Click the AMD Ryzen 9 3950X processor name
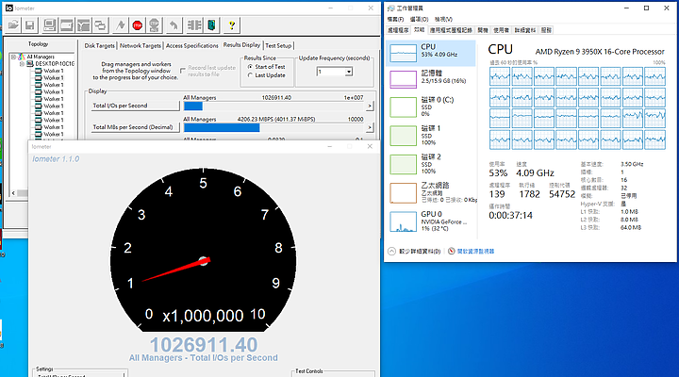679x377 pixels. (x=600, y=52)
